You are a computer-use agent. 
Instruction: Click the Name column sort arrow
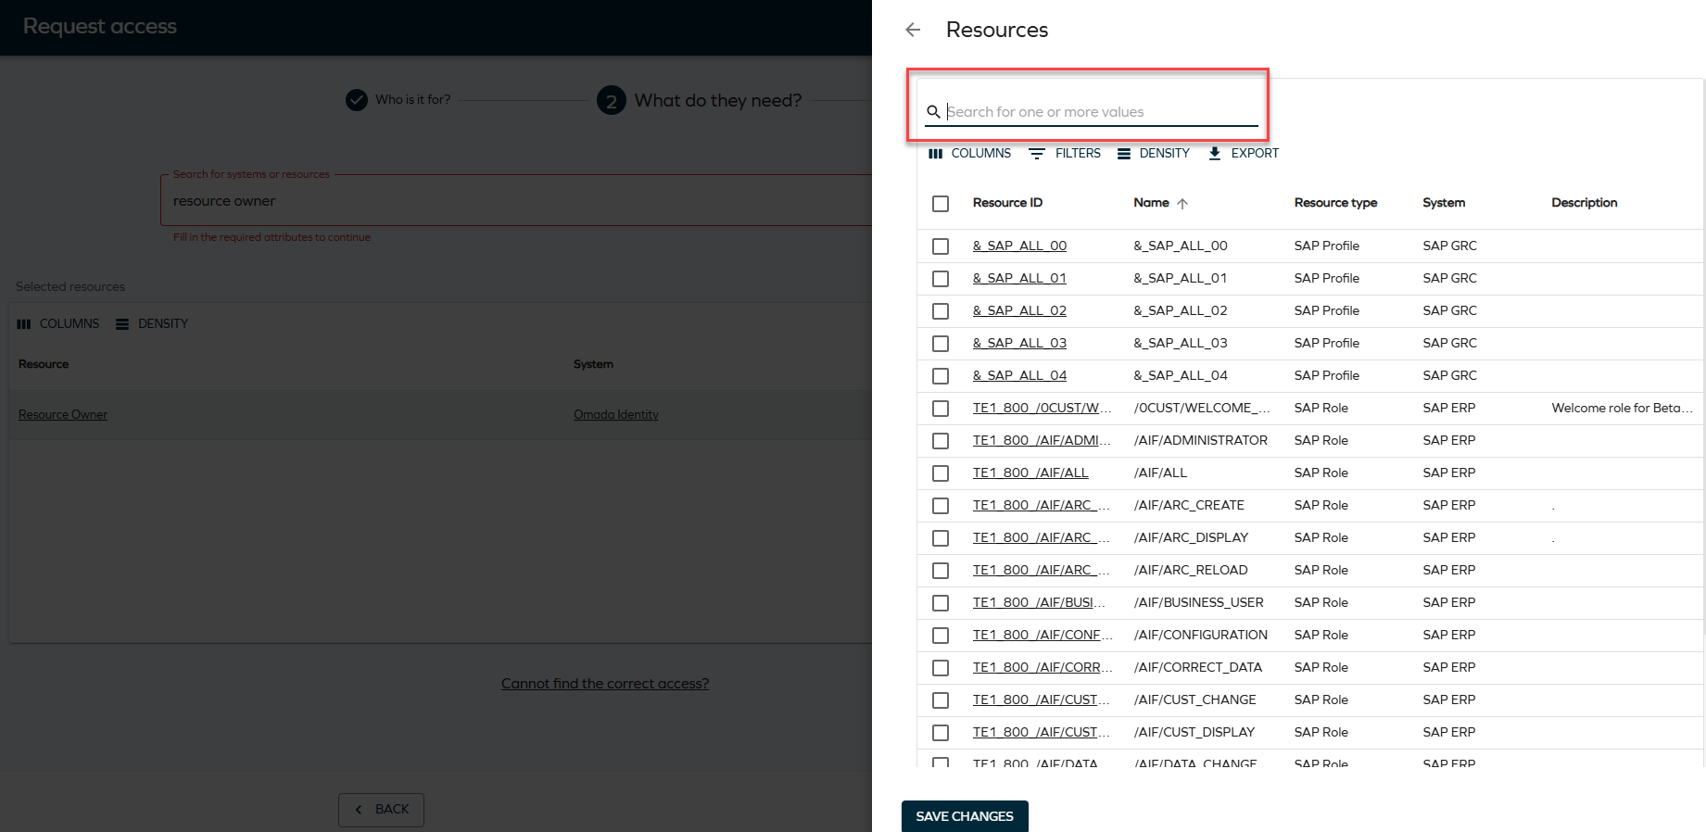point(1182,204)
